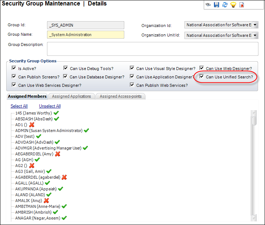Click green check next to 145 (James Worthy)
The height and width of the screenshot is (225, 265).
(56, 113)
